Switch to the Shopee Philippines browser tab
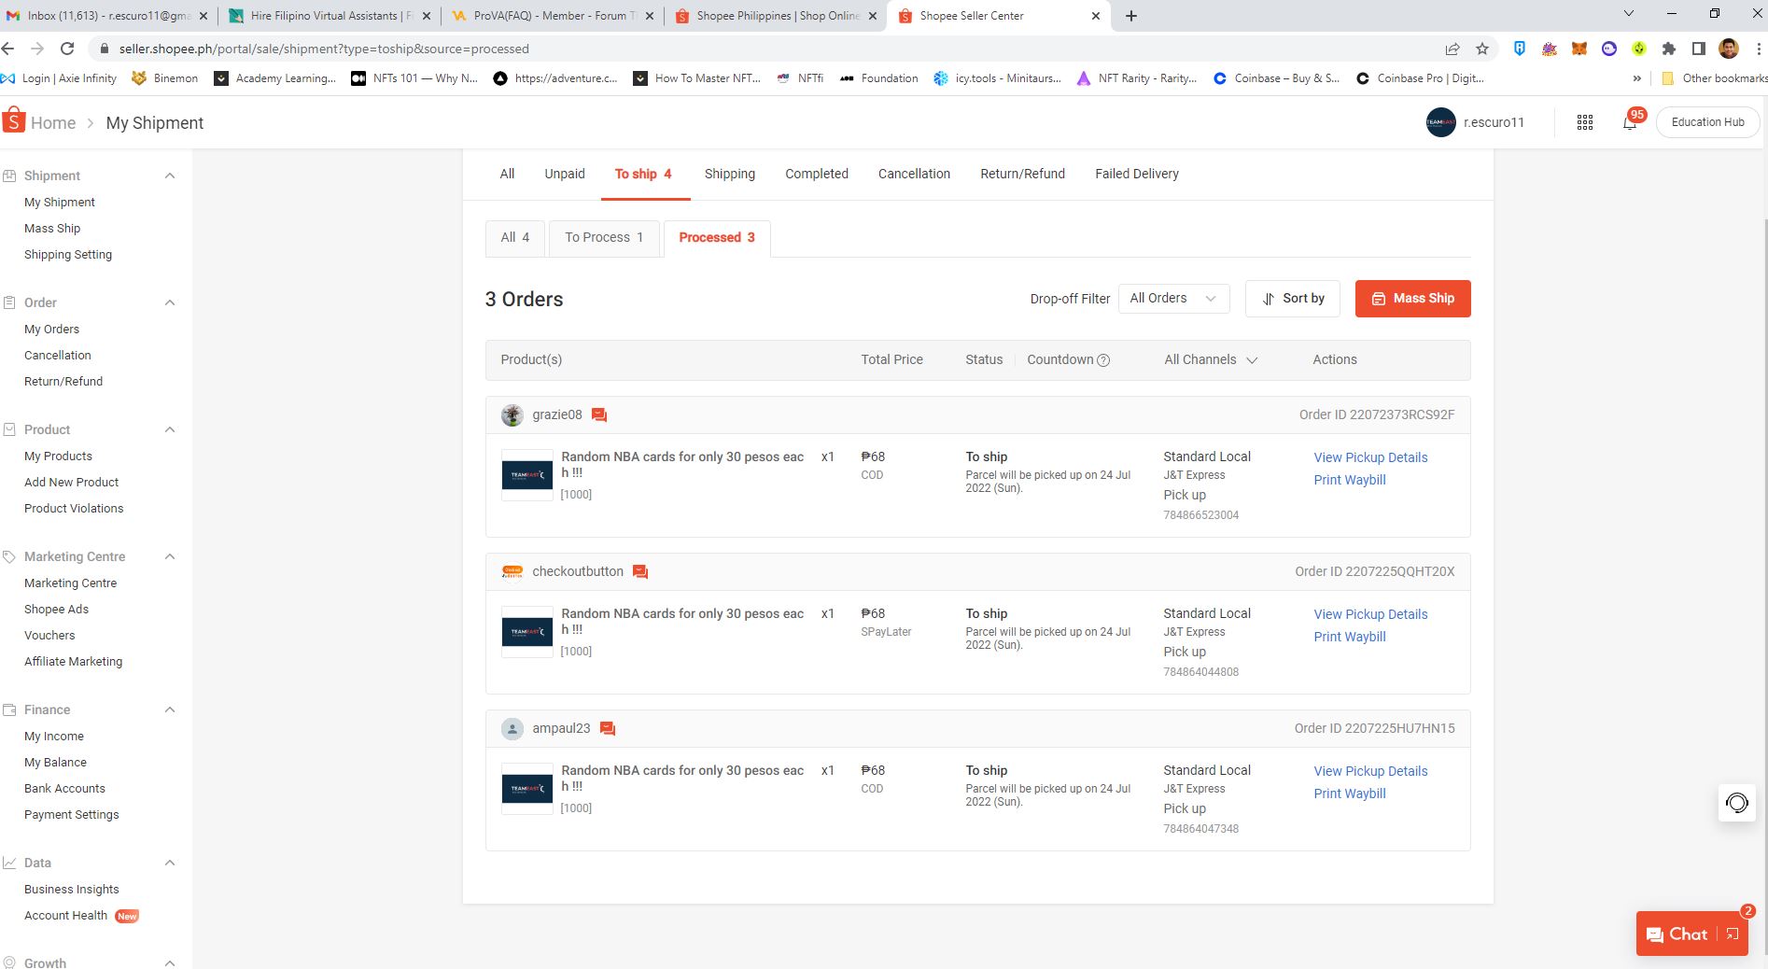 pos(778,16)
